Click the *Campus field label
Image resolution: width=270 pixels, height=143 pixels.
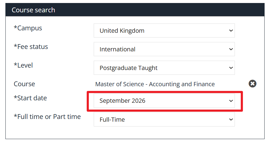click(x=28, y=28)
